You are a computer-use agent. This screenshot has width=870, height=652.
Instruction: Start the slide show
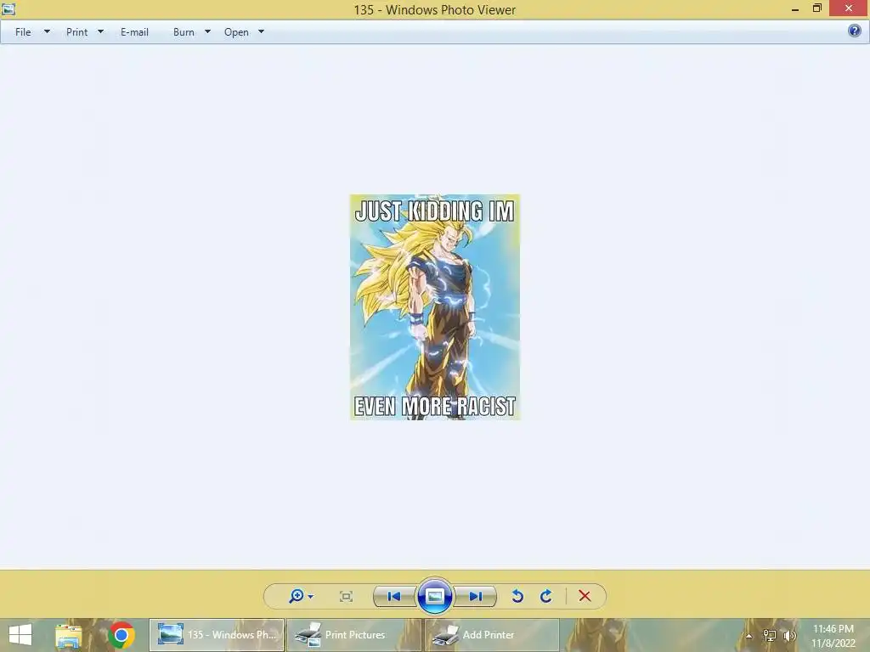(x=435, y=597)
